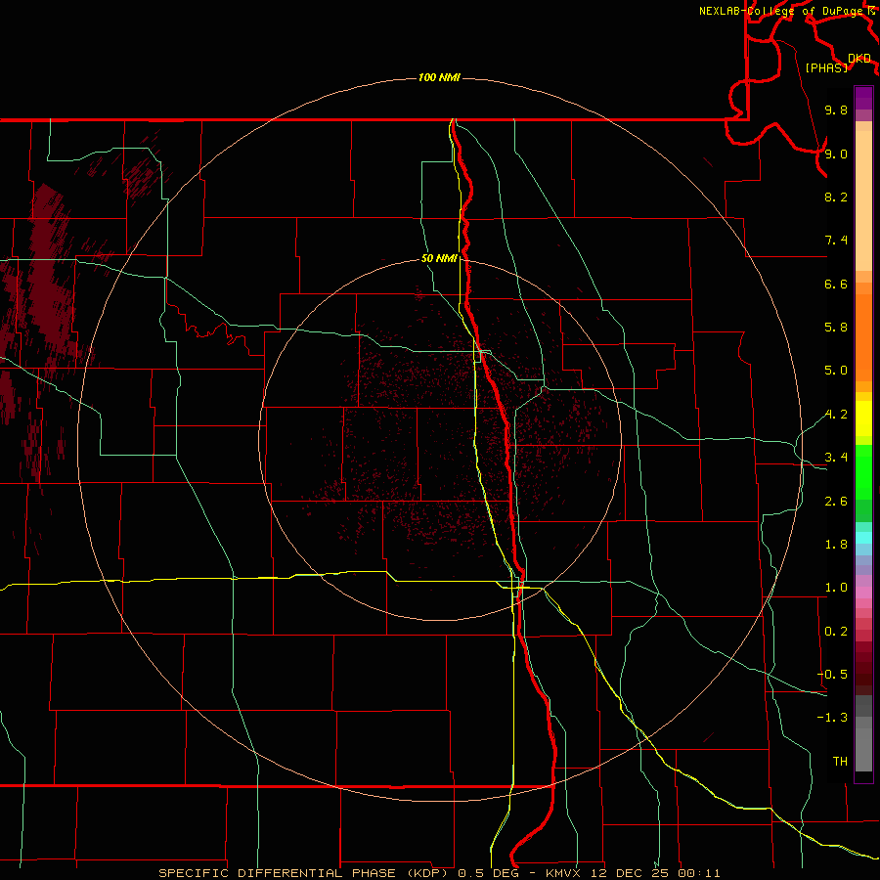Click the 5.8 scale value
This screenshot has height=880, width=880.
click(x=836, y=328)
